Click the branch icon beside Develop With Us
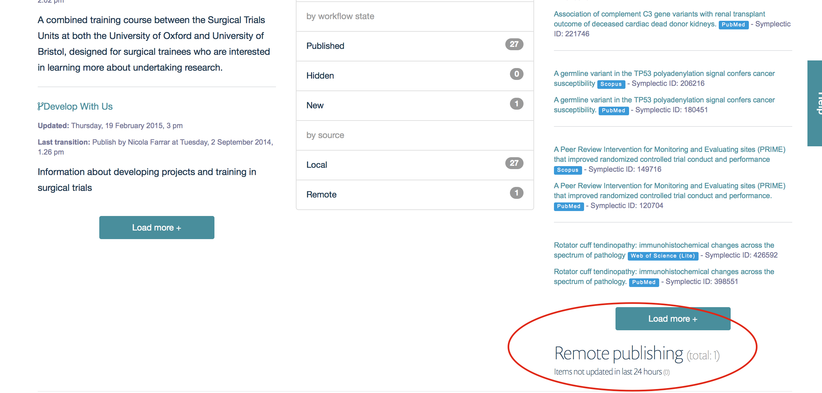 click(x=40, y=106)
